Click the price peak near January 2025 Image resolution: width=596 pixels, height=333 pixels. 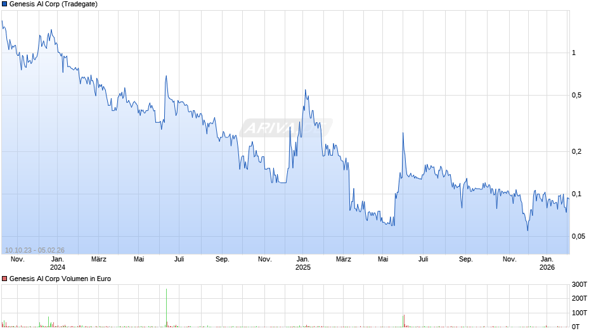306,91
